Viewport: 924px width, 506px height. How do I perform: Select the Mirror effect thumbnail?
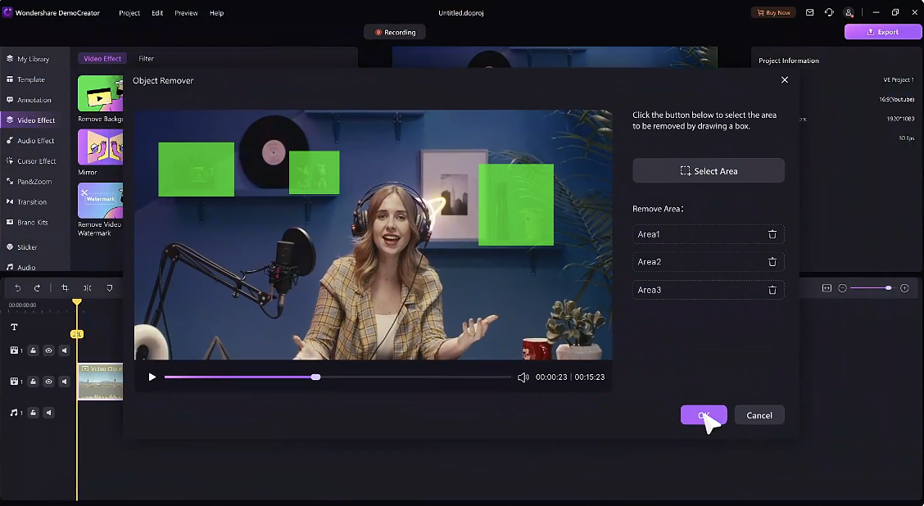tap(100, 147)
